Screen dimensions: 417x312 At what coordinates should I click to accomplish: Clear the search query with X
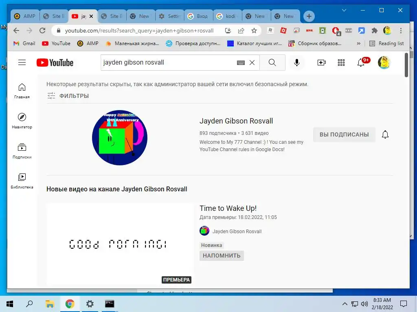252,63
